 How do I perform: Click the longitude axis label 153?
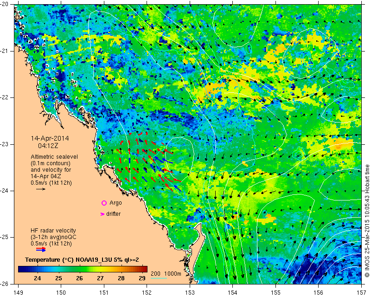pyautogui.click(x=190, y=293)
